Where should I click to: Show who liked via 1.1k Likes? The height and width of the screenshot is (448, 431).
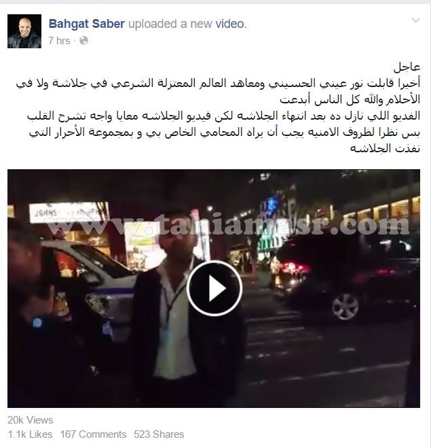[x=30, y=434]
